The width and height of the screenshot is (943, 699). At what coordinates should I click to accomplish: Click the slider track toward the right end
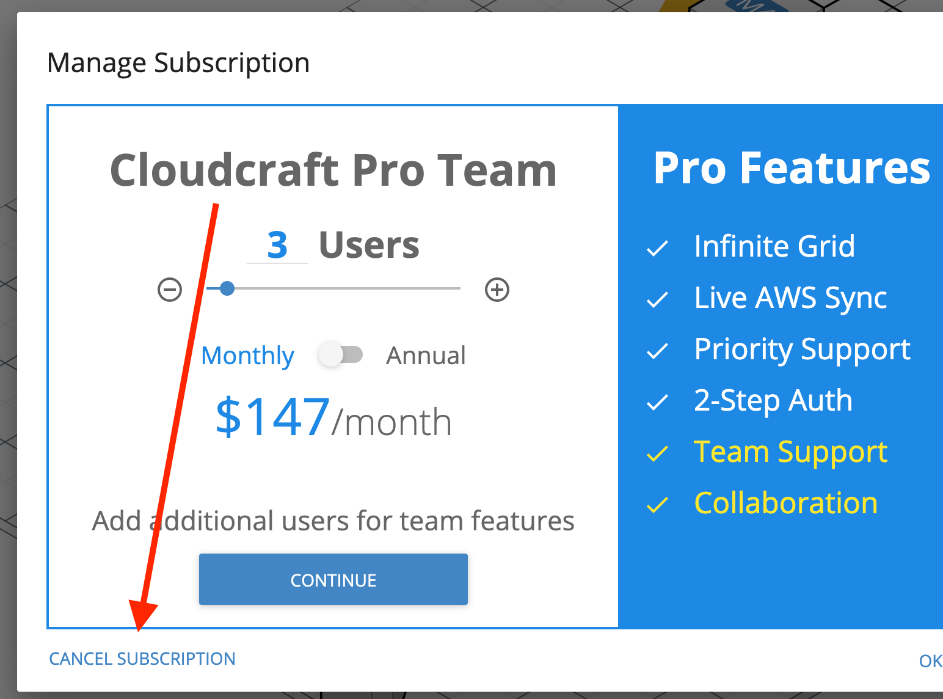(x=428, y=288)
